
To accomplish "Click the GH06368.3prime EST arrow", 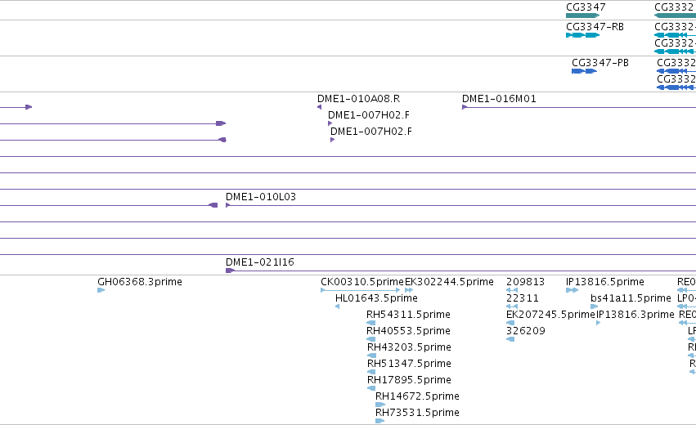I will coord(101,290).
